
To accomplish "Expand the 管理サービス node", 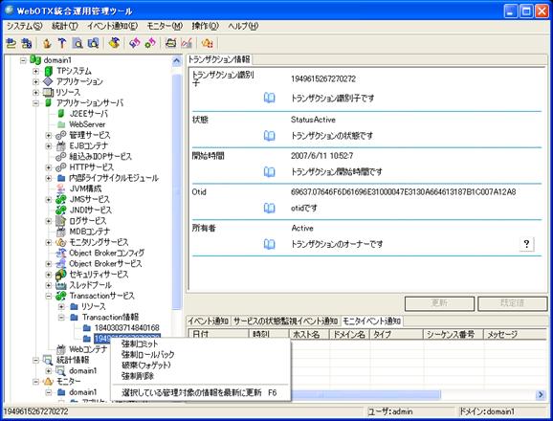I will point(49,136).
